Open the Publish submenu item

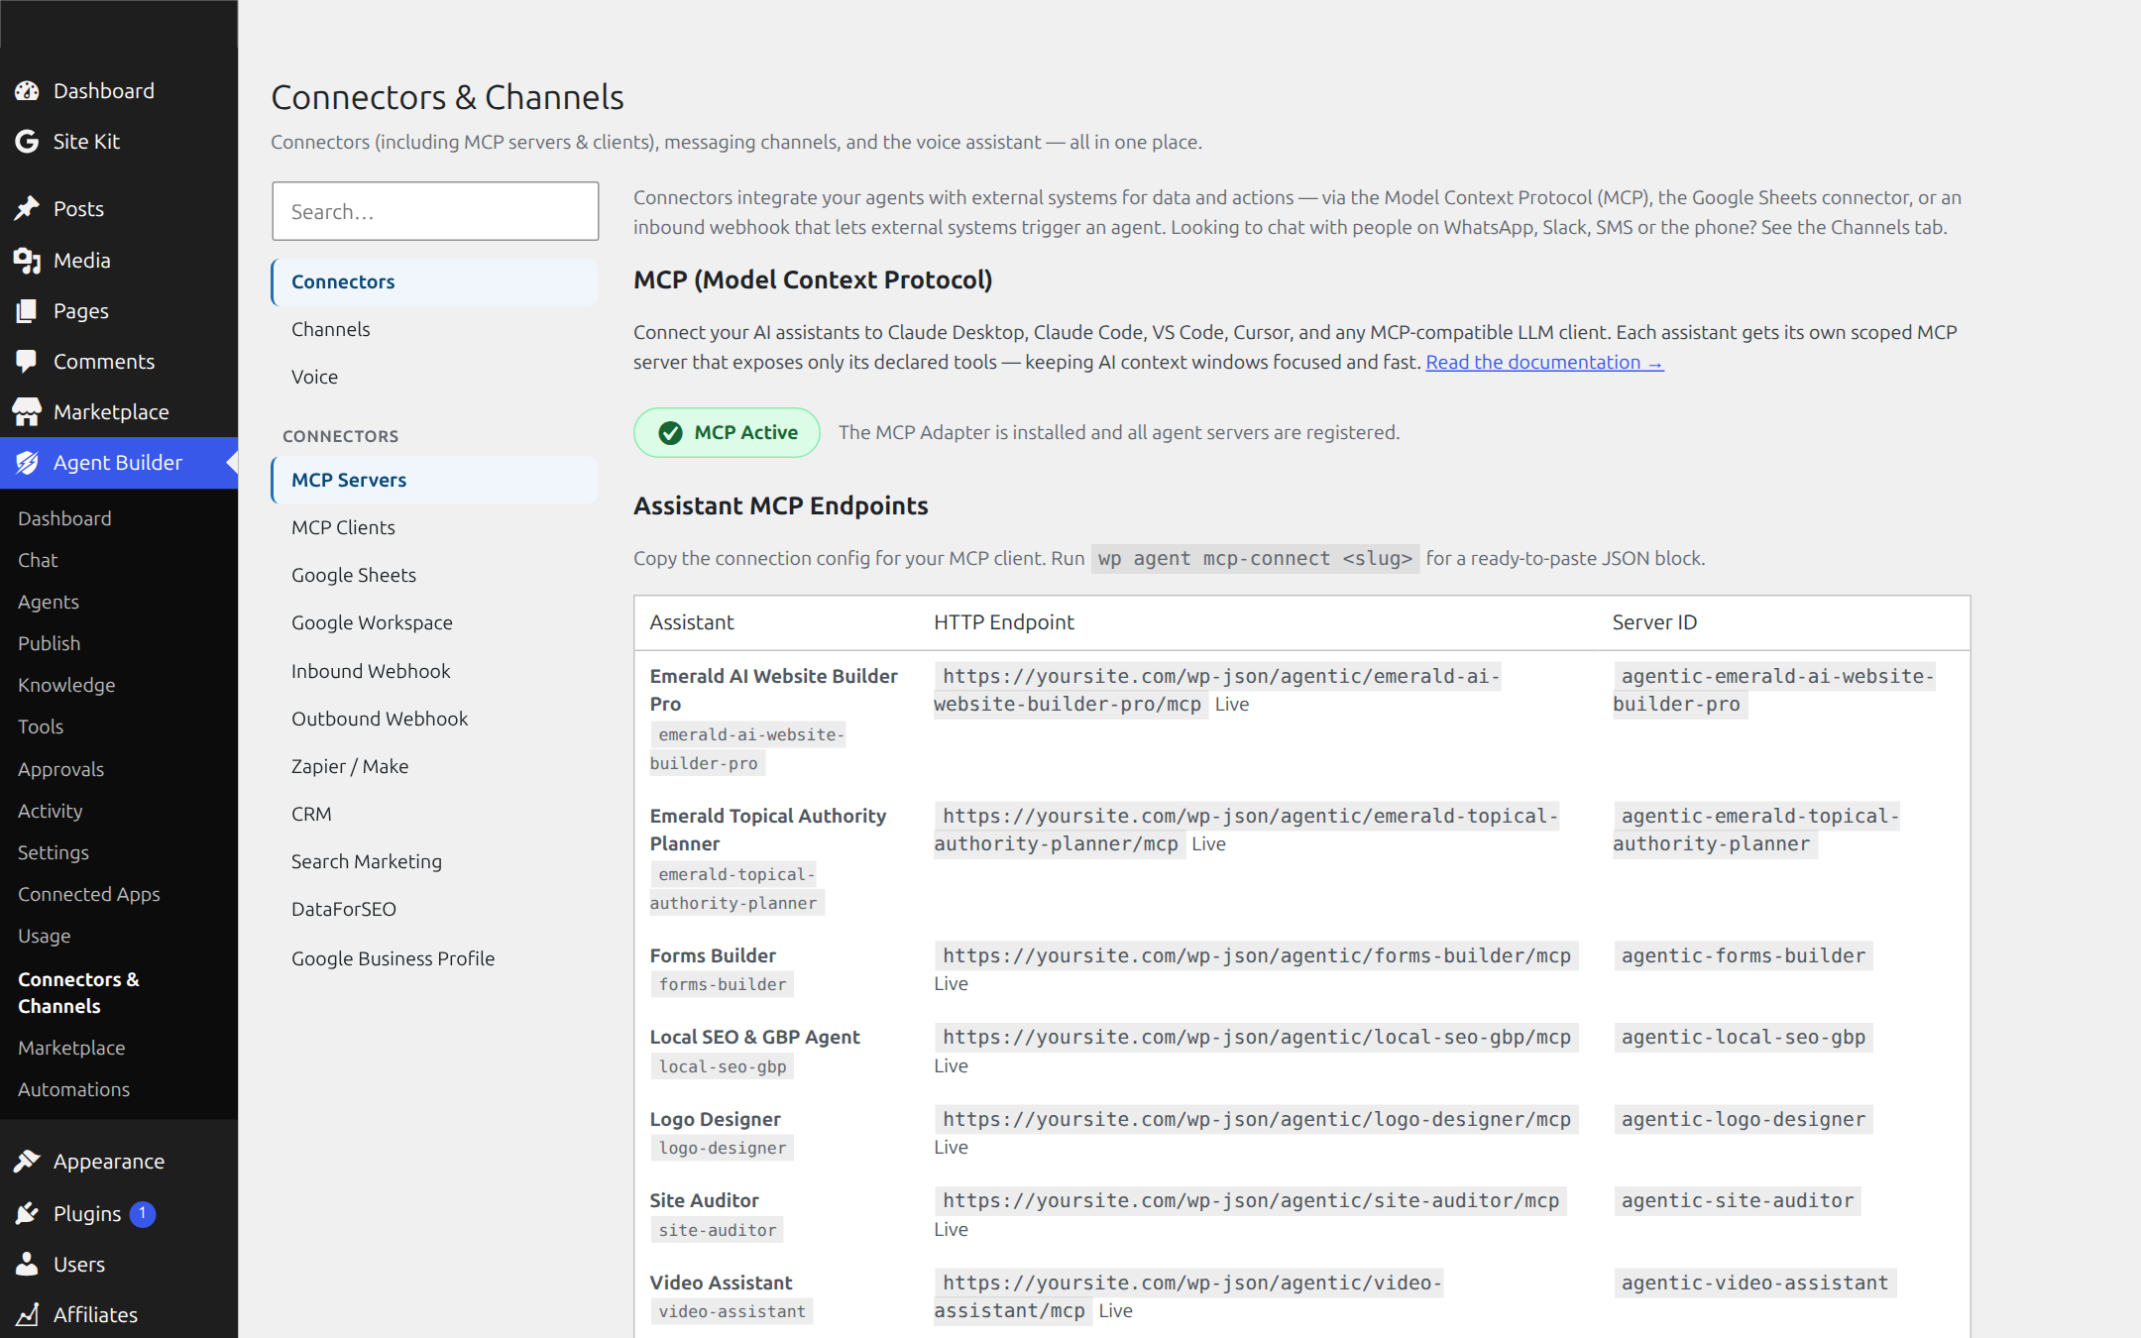click(x=49, y=644)
